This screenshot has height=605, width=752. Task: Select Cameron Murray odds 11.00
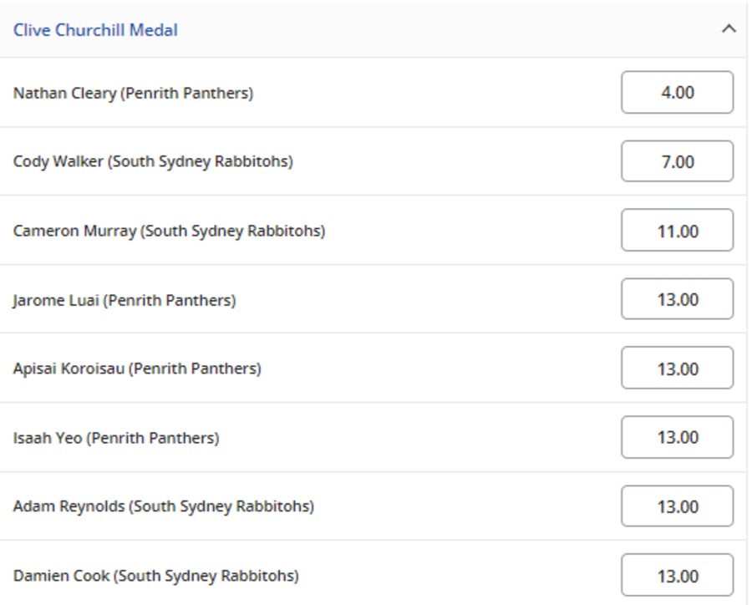677,231
